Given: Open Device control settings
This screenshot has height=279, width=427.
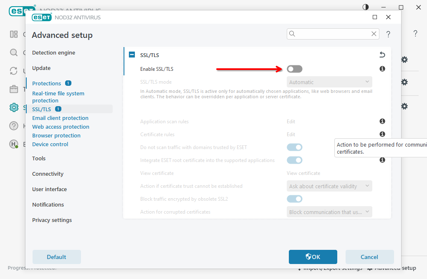Looking at the screenshot, I should pos(50,144).
